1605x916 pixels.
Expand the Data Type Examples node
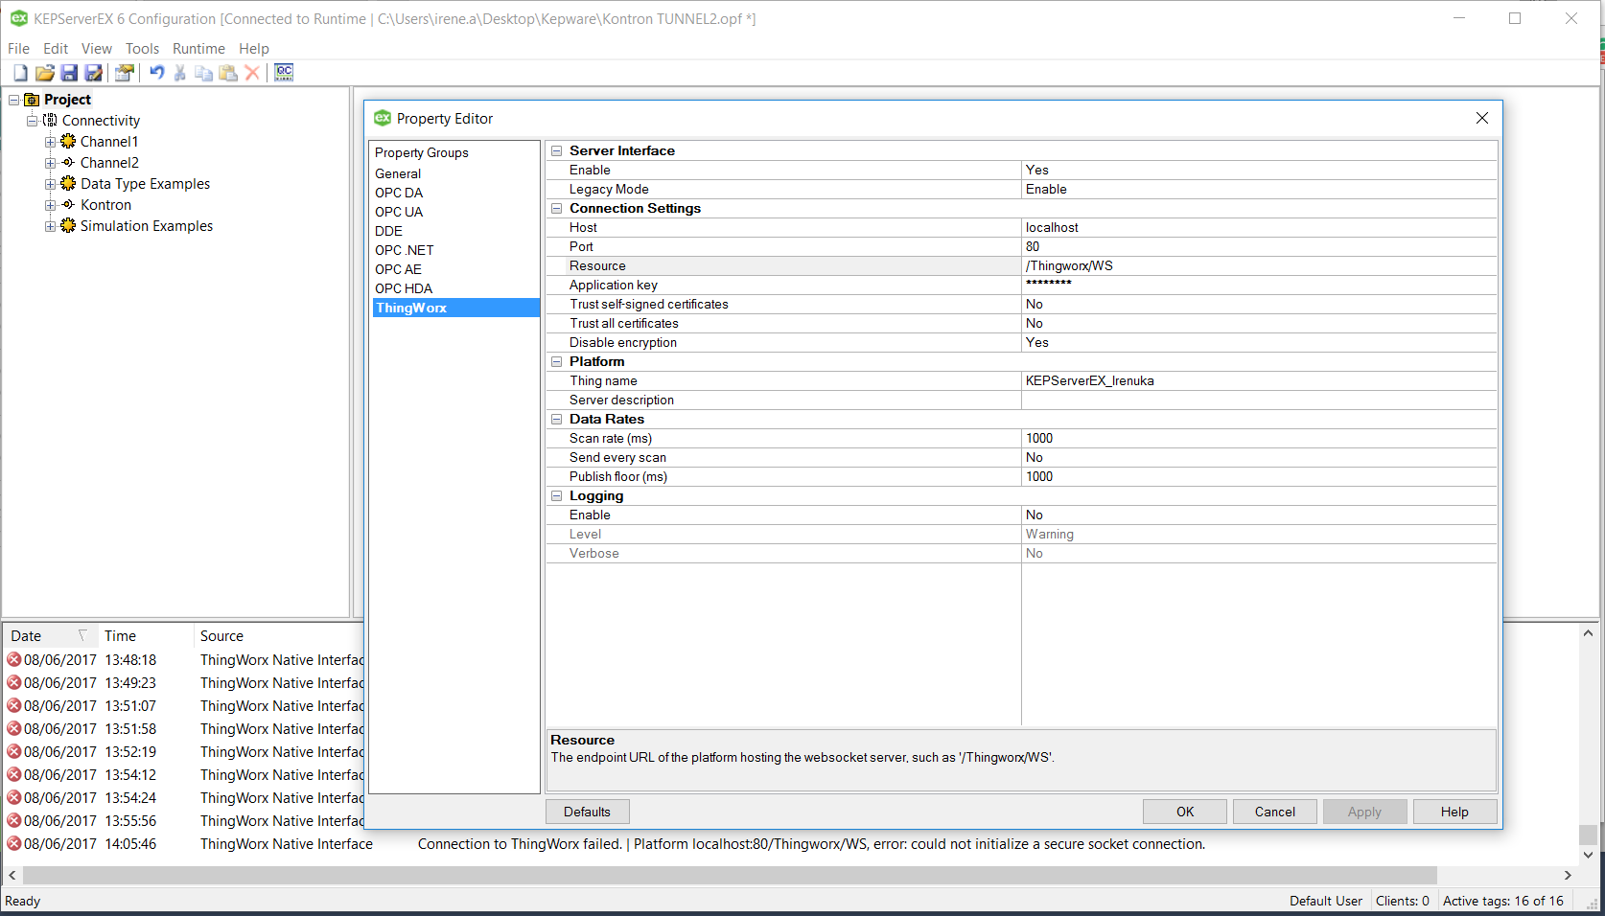[x=50, y=184]
